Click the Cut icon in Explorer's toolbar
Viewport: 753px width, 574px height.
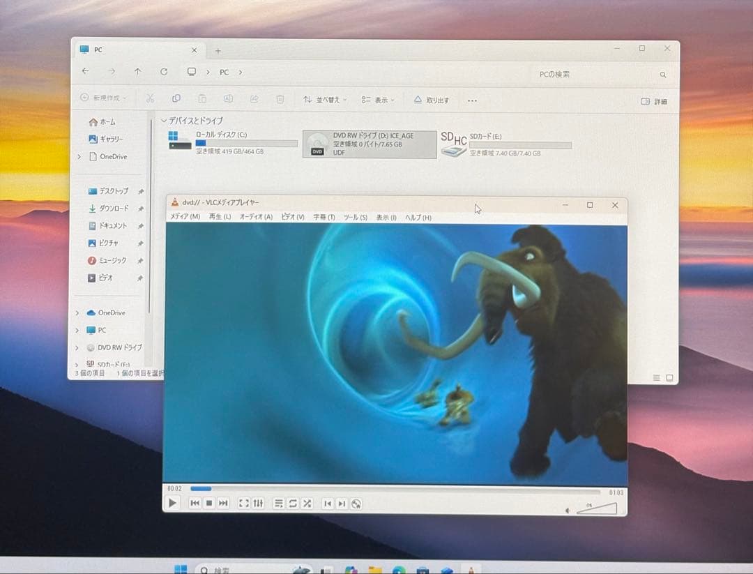151,100
